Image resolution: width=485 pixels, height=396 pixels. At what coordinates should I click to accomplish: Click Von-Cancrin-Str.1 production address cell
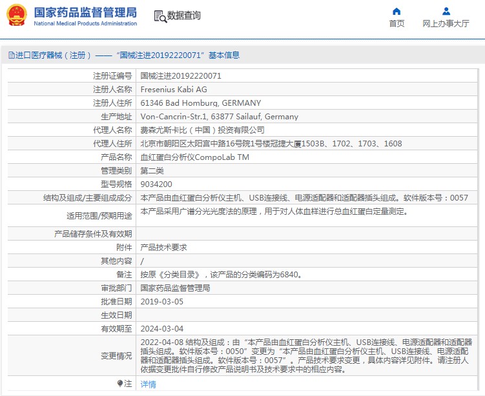point(307,117)
